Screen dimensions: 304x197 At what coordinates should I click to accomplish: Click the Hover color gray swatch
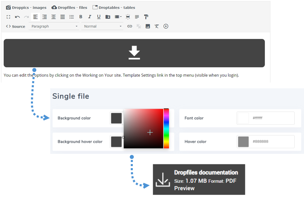click(x=243, y=142)
